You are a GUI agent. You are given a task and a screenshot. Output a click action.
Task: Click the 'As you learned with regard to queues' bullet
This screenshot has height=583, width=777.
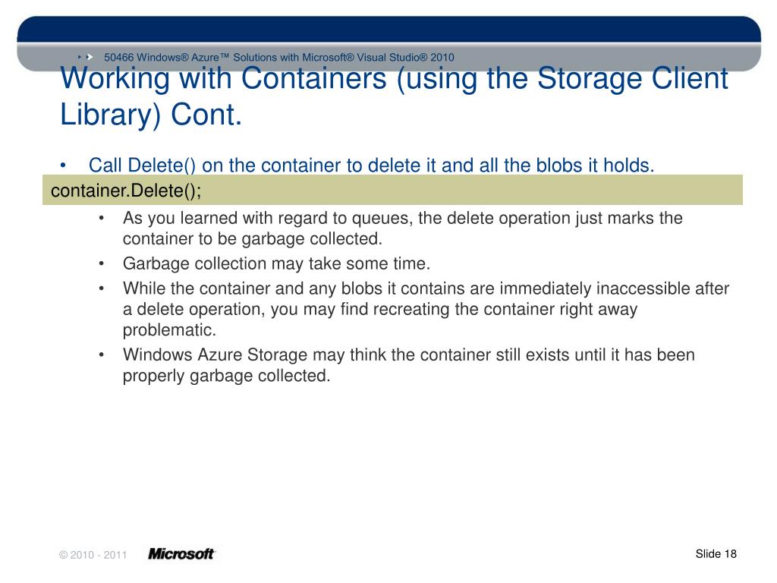point(402,228)
